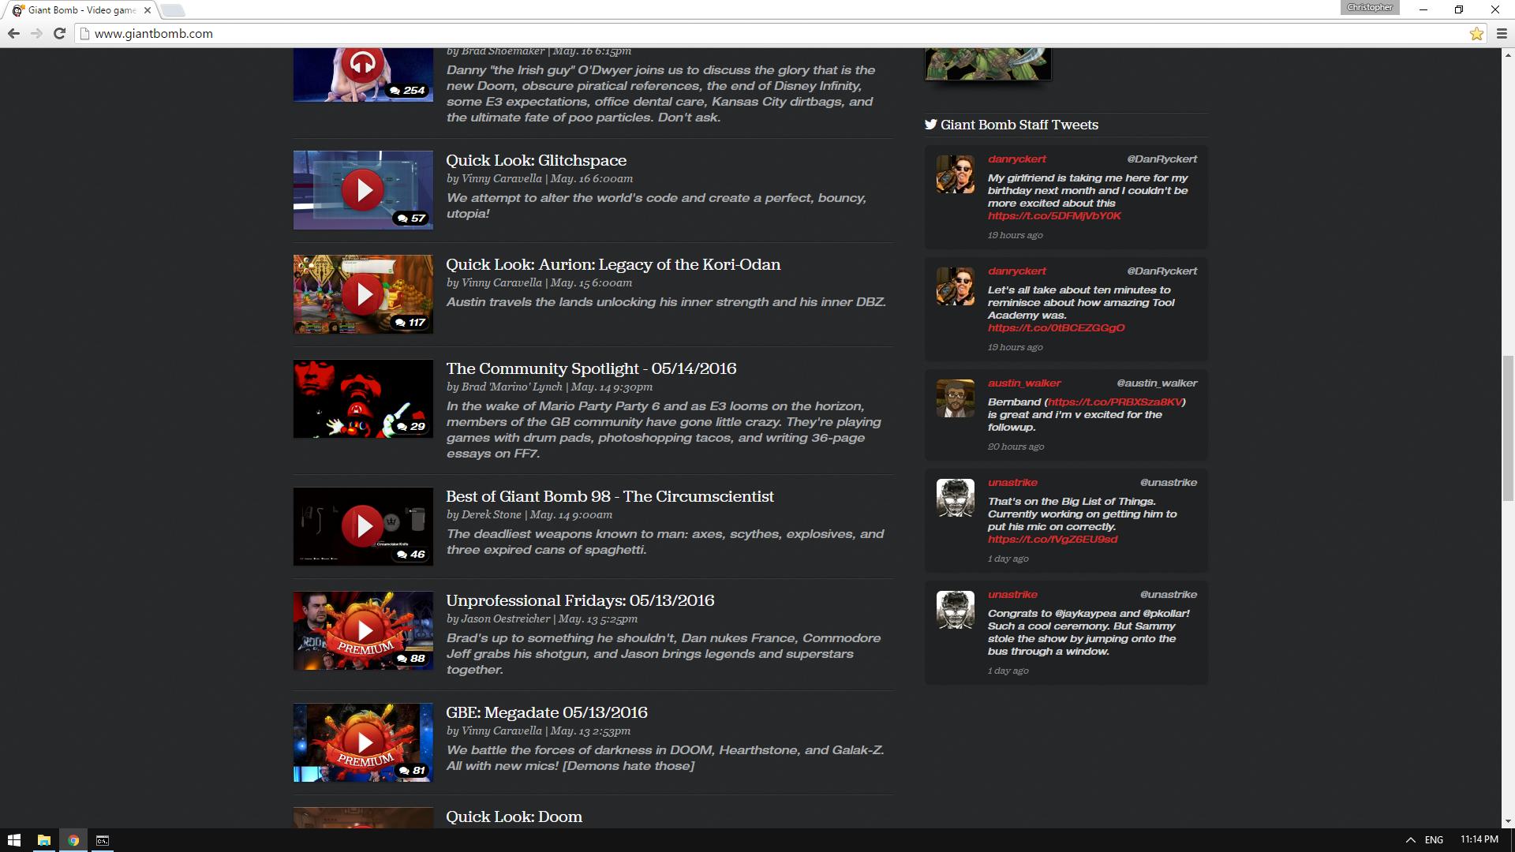Viewport: 1515px width, 852px height.
Task: Play the Aurion: Legacy of the Kori-Odan video
Action: tap(363, 294)
